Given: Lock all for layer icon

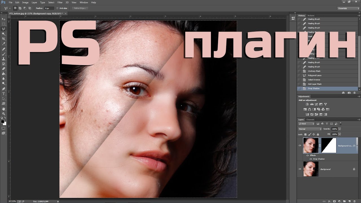Looking at the screenshot, I should pyautogui.click(x=318, y=134).
